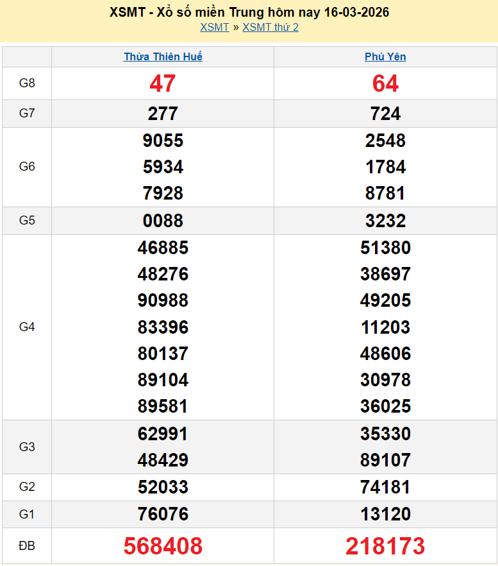Click the G8 result 47
The image size is (498, 566).
tap(163, 83)
